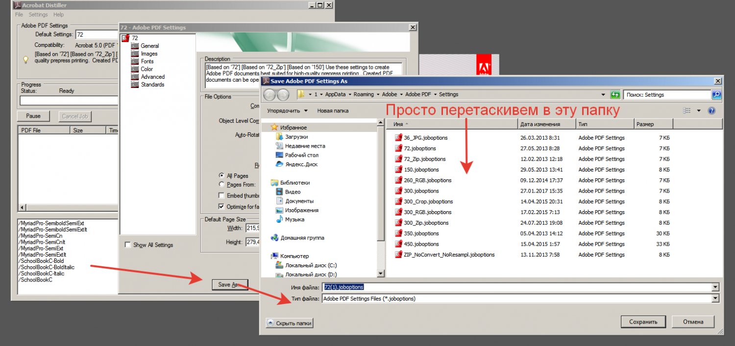Open the file name history dropdown

click(715, 287)
